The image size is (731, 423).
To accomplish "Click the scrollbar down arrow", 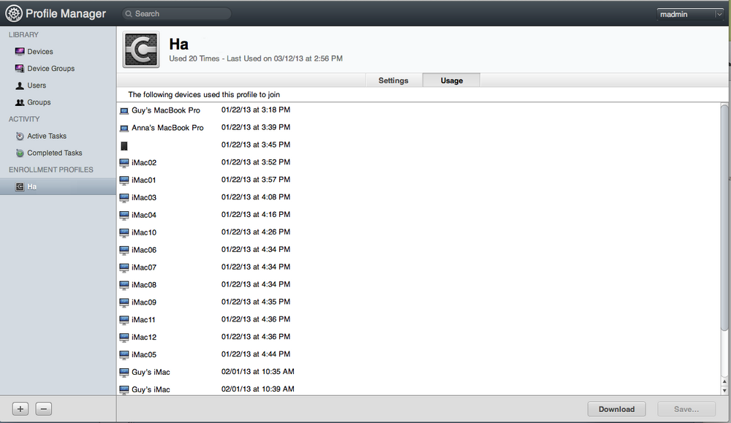I will coord(724,391).
